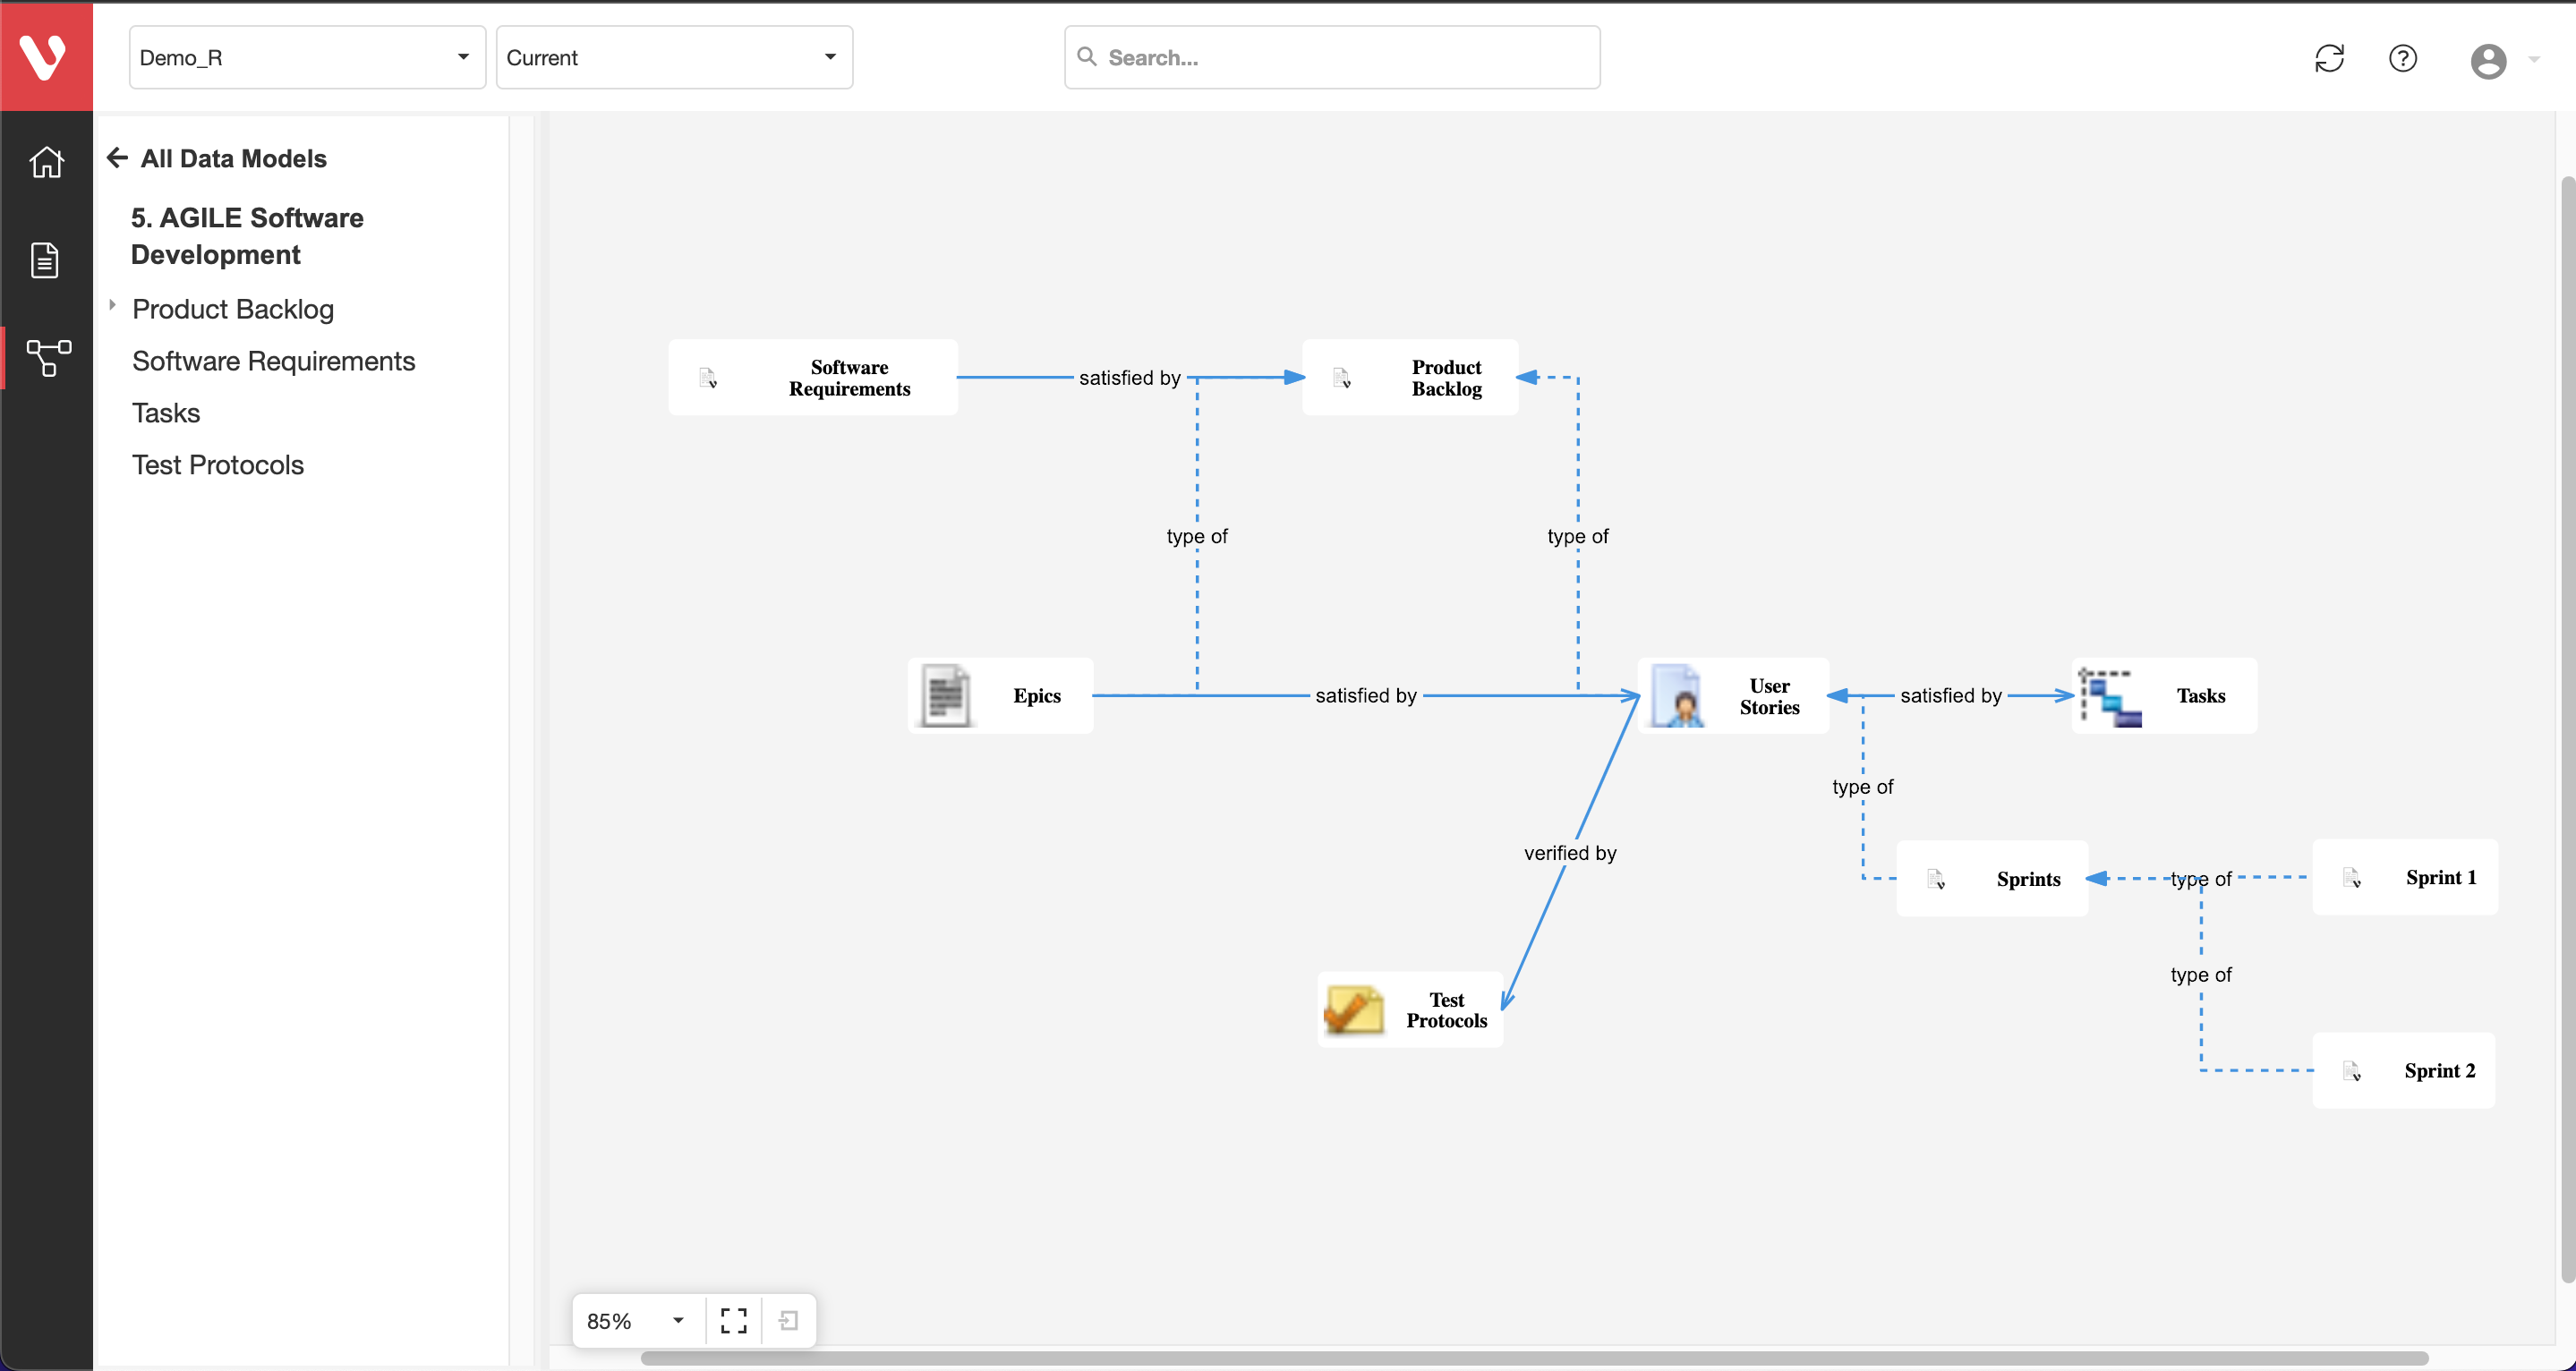Select the data model diagram icon in sidebar
The width and height of the screenshot is (2576, 1371).
46,357
